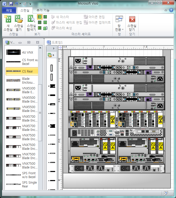Image resolution: width=176 pixels, height=198 pixels.
Task: Select the Blade Enclosu... stencil shape
Action: pyautogui.click(x=22, y=81)
